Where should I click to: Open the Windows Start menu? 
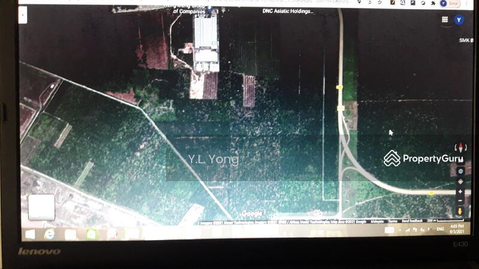click(30, 234)
